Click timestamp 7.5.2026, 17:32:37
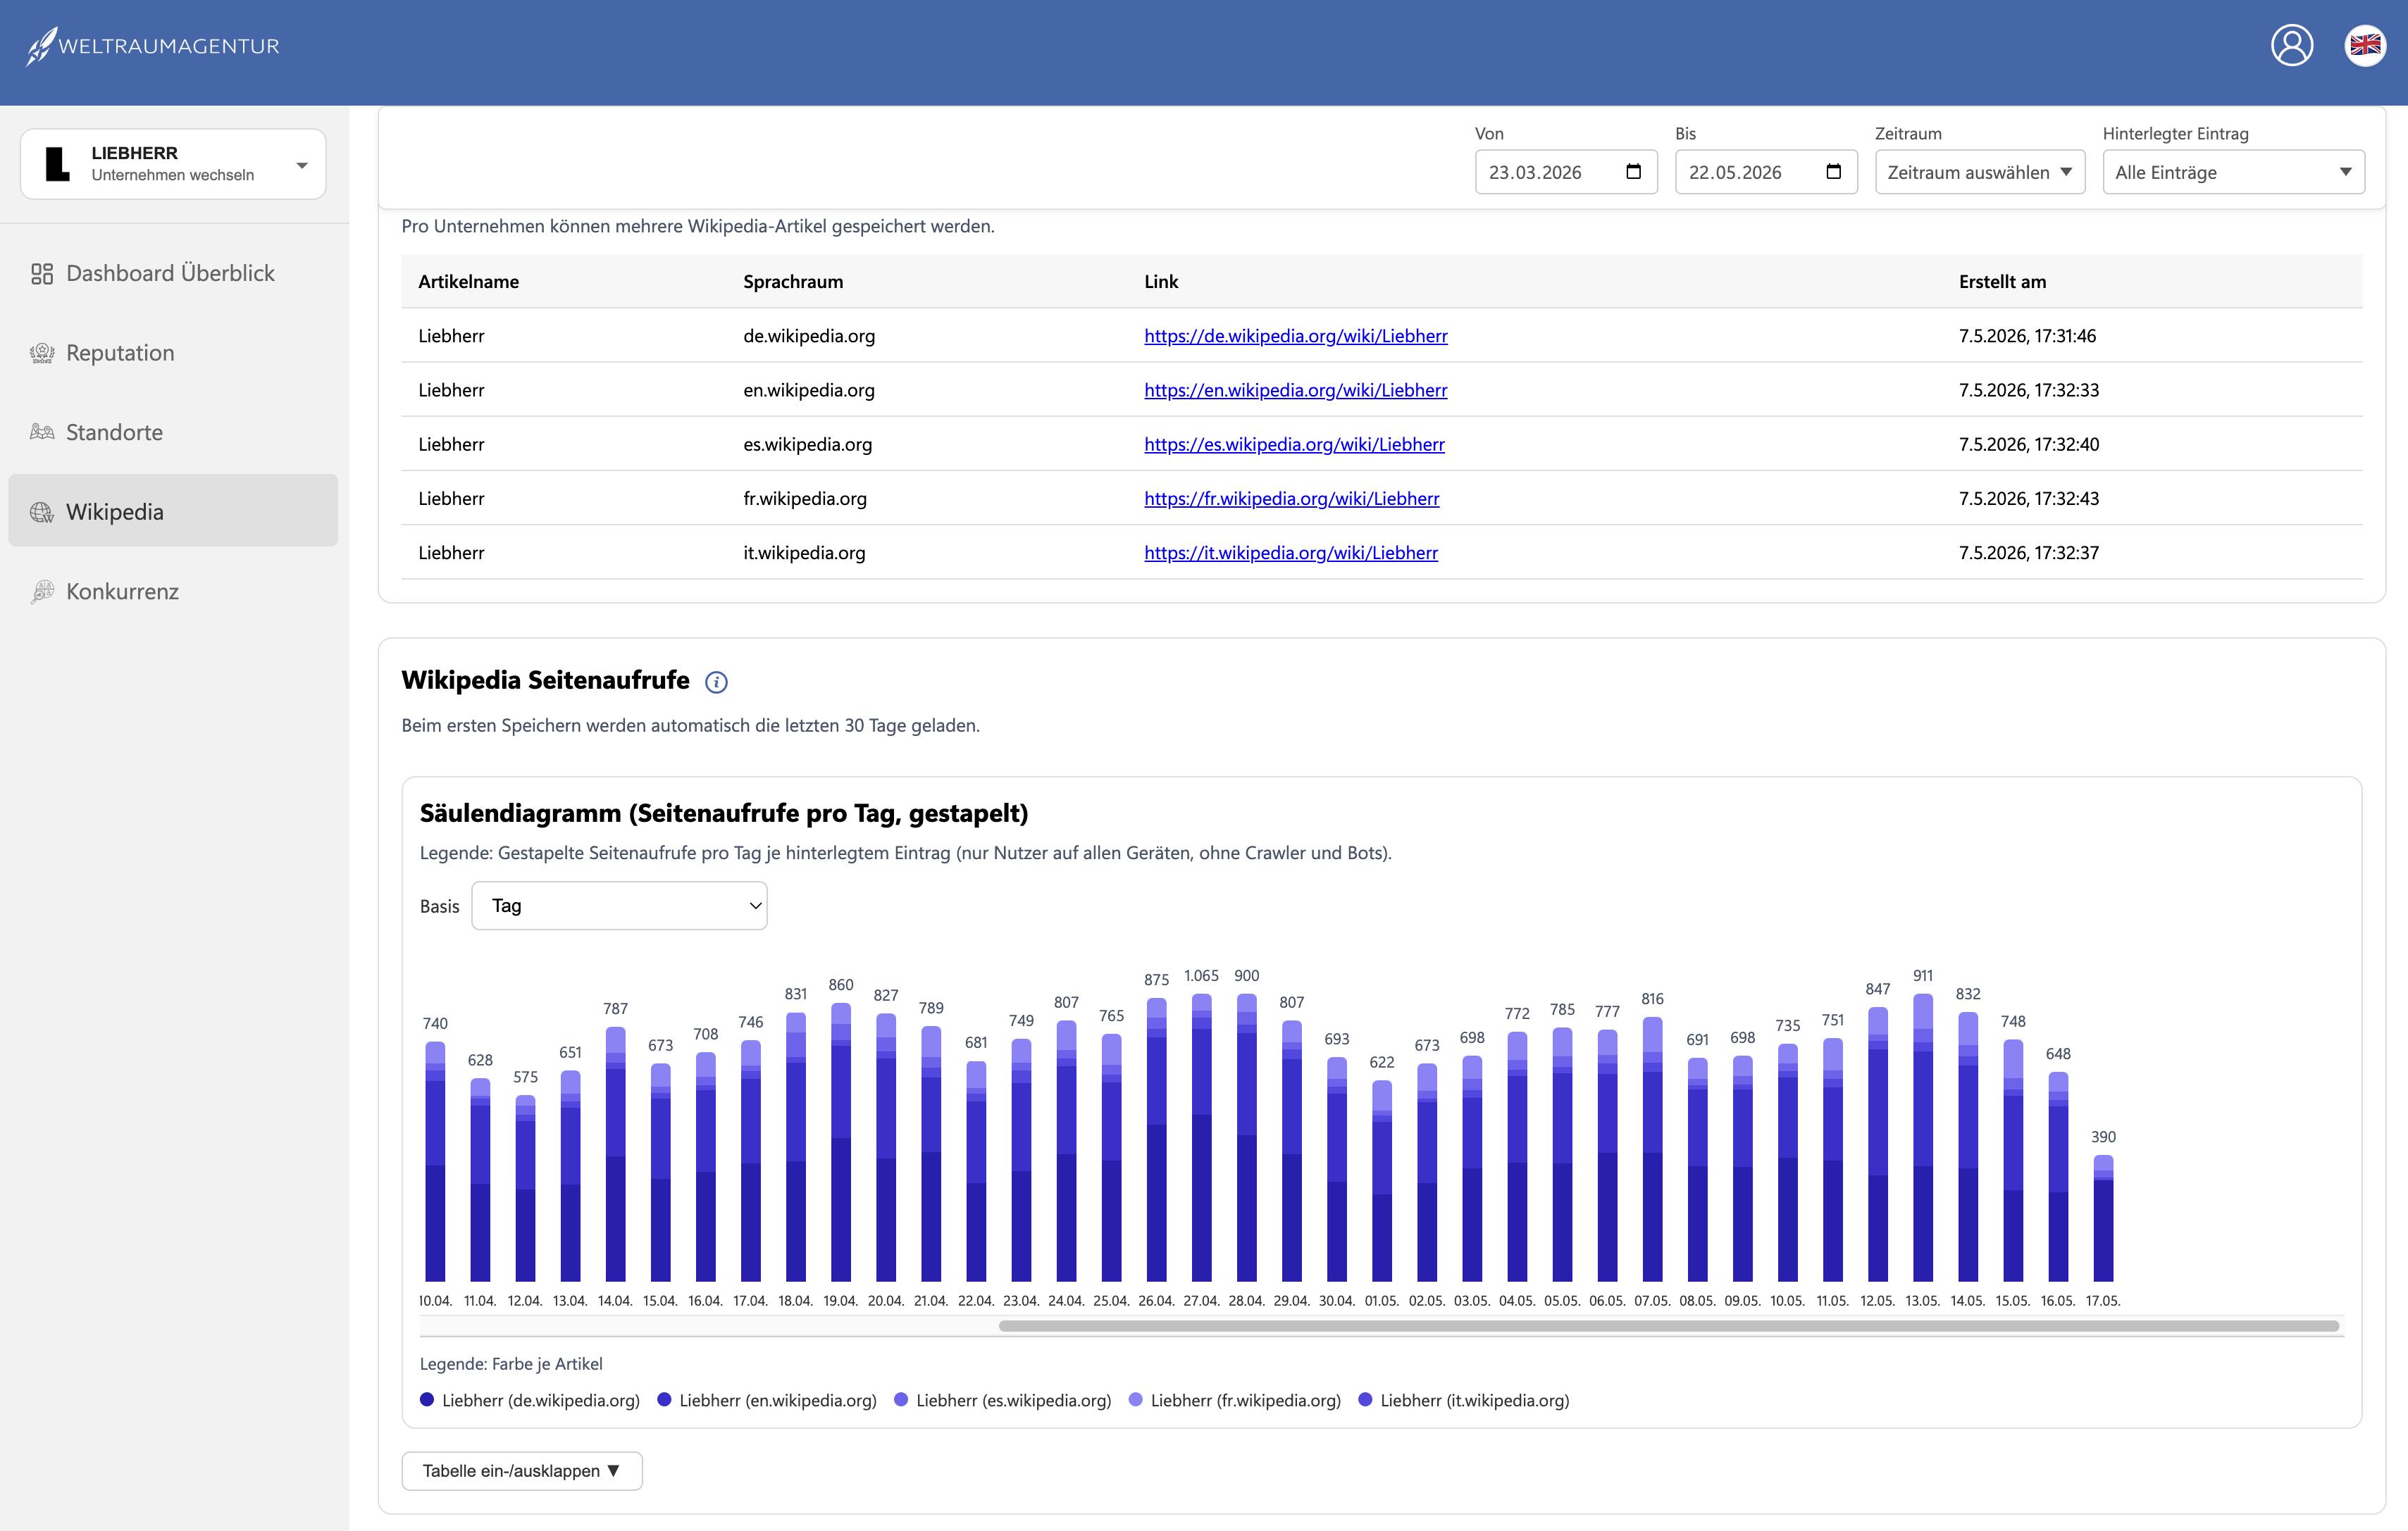The width and height of the screenshot is (2408, 1531). 2028,553
